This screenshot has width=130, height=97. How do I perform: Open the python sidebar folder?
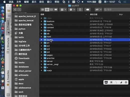point(20,29)
